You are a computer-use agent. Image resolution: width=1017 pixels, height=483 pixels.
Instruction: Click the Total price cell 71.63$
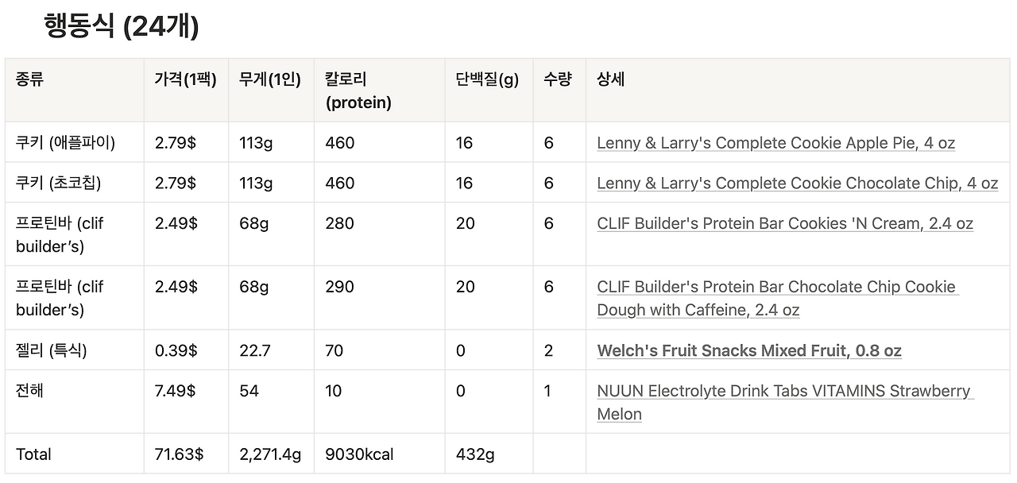point(186,454)
